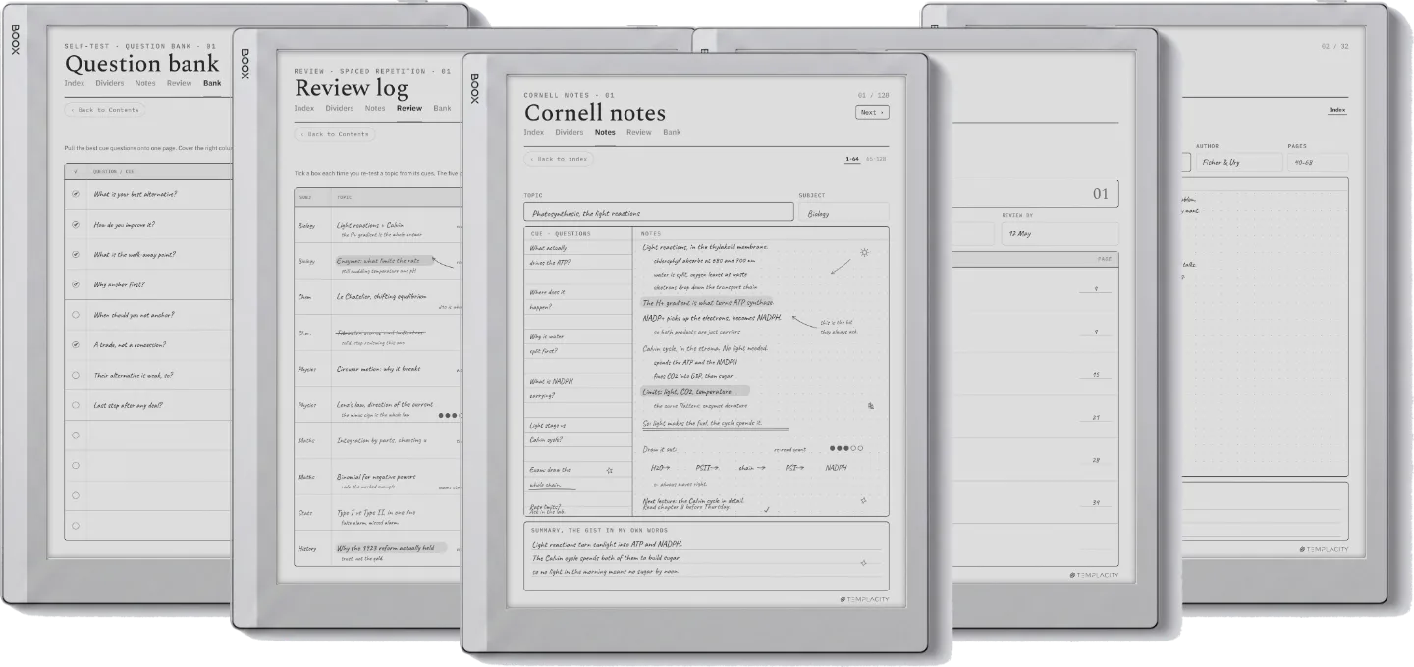This screenshot has height=667, width=1414.
Task: Switch to the Notes tab on the Question bank page
Action: coord(145,84)
